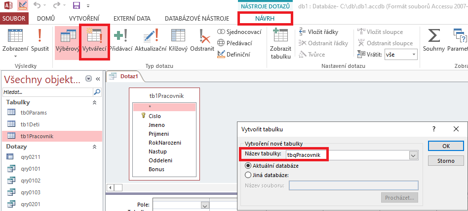Select the Odstranit delete query type
Image resolution: width=468 pixels, height=211 pixels.
click(202, 40)
